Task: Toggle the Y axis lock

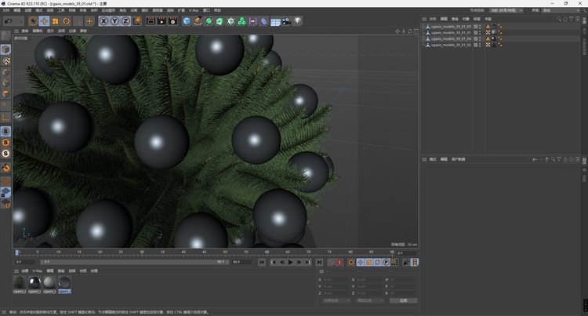Action: pyautogui.click(x=114, y=21)
